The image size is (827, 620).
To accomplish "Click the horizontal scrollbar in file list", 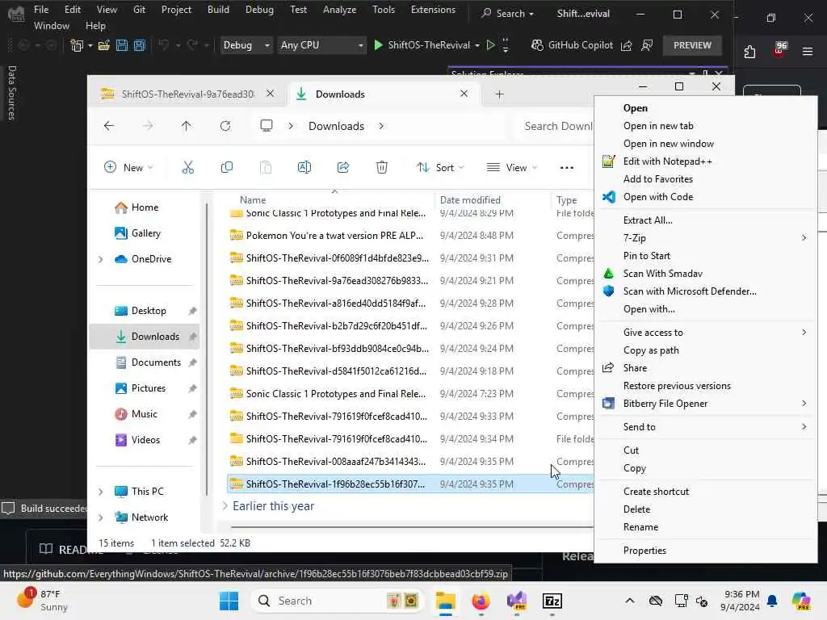I will (411, 526).
